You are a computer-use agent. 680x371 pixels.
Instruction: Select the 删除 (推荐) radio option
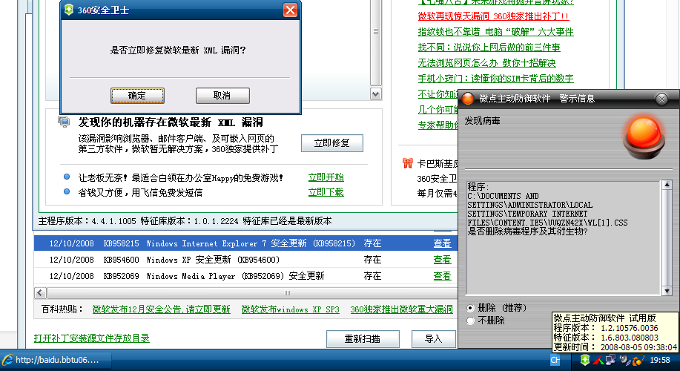pos(471,307)
